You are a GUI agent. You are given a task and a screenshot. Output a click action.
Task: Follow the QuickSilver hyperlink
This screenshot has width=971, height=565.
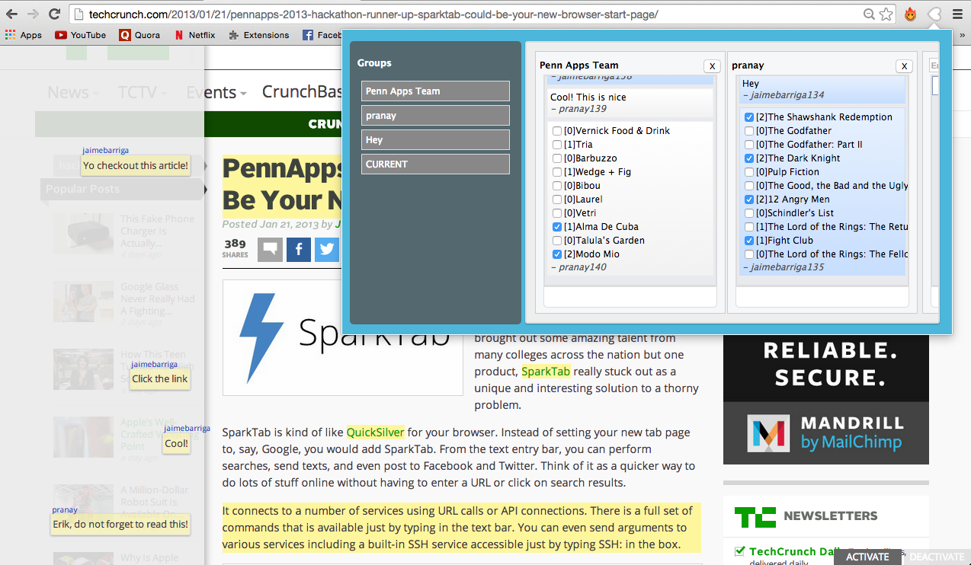(x=375, y=432)
